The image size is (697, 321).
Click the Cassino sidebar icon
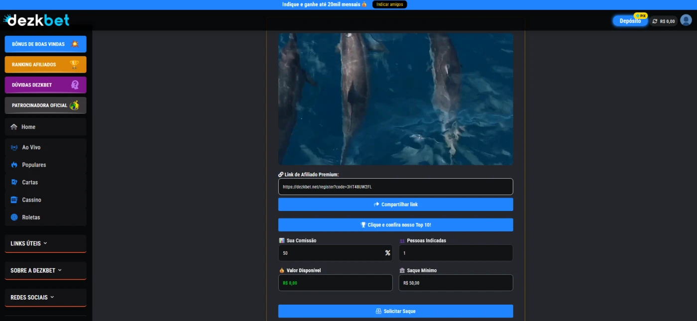(x=14, y=200)
